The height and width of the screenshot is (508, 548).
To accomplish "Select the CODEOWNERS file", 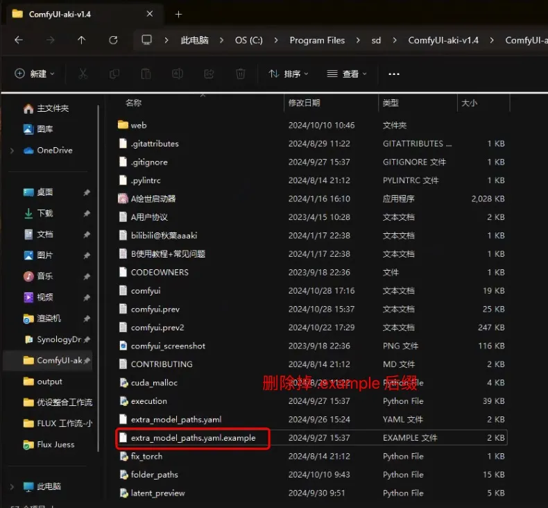I will pos(153,272).
